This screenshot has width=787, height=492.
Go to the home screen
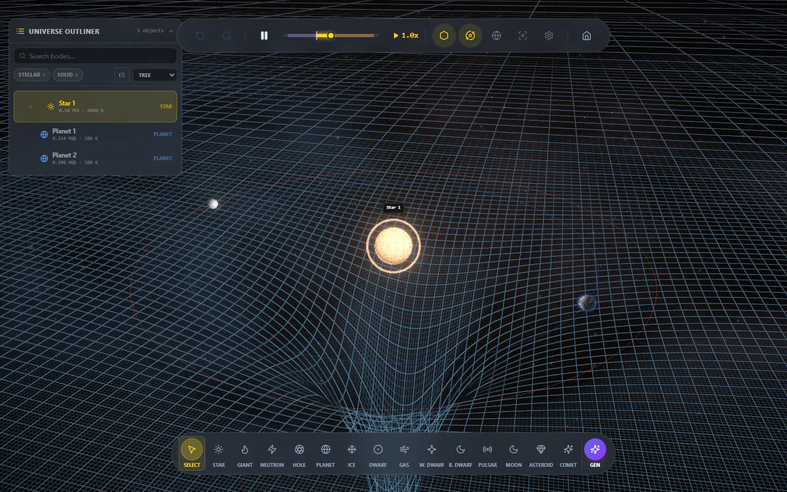pos(586,36)
